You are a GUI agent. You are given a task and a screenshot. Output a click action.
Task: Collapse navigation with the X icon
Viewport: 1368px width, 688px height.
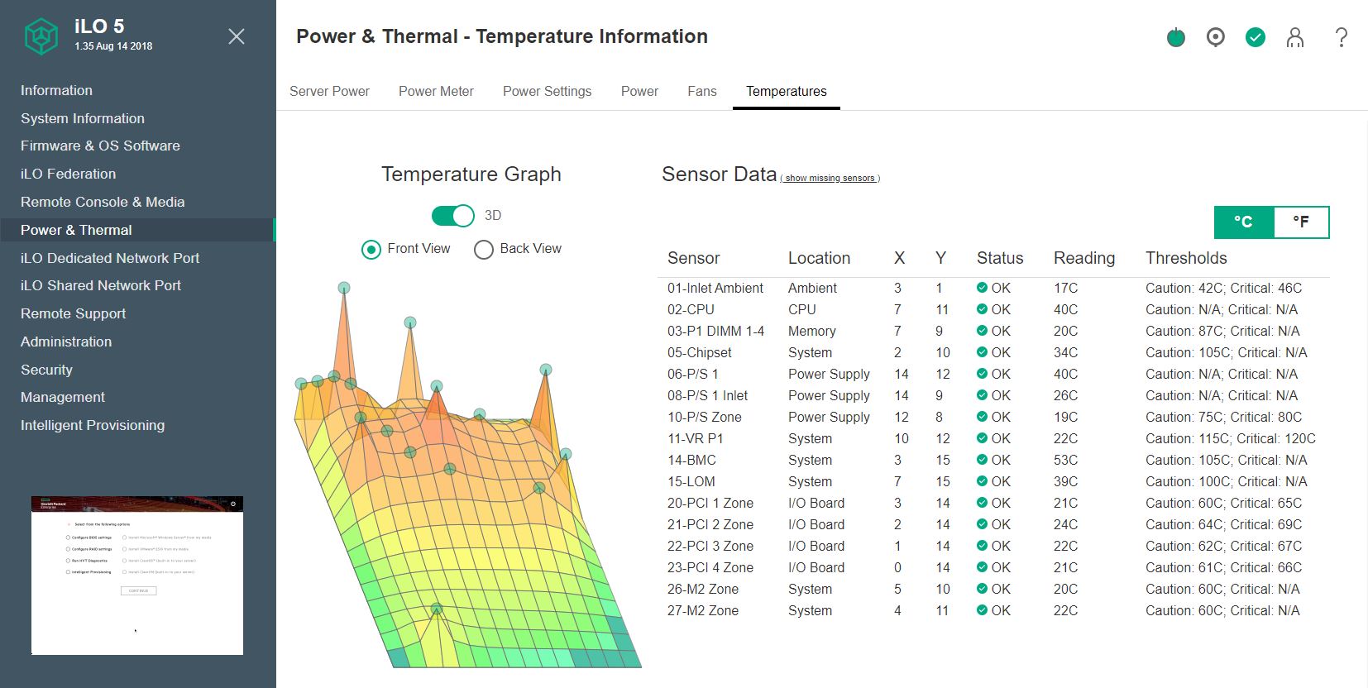pyautogui.click(x=237, y=36)
